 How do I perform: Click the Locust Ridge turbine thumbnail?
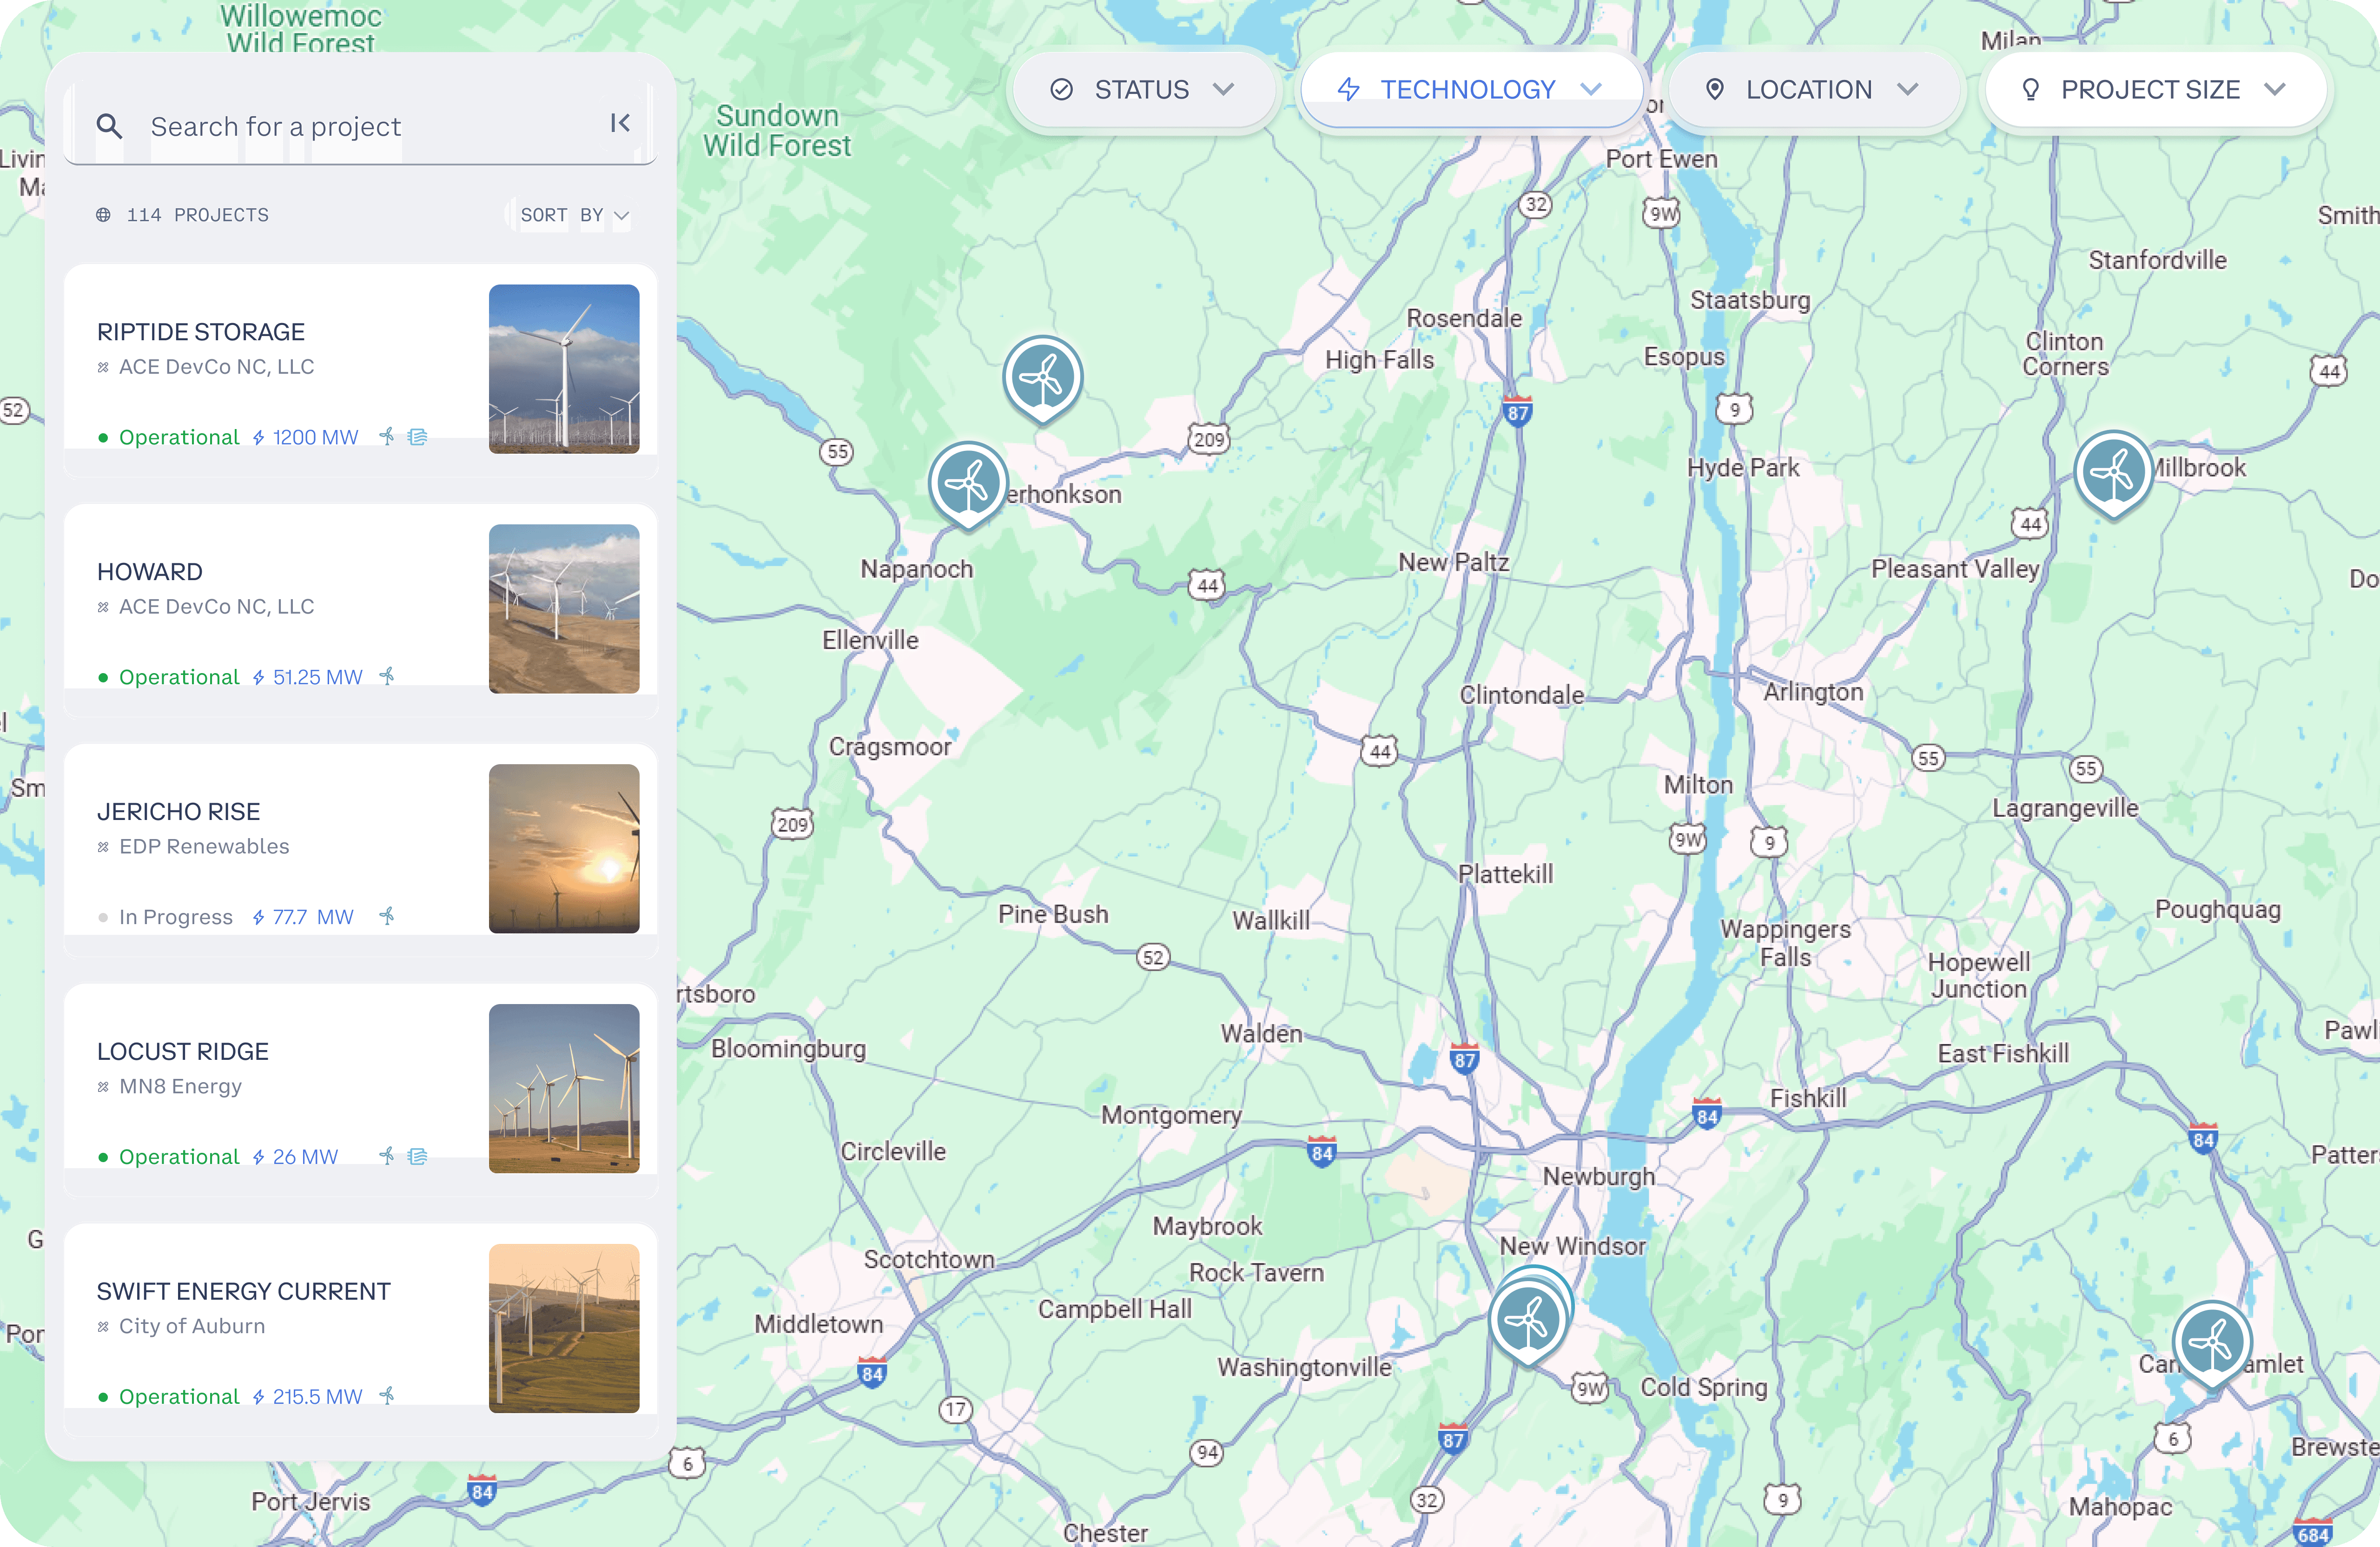coord(564,1088)
